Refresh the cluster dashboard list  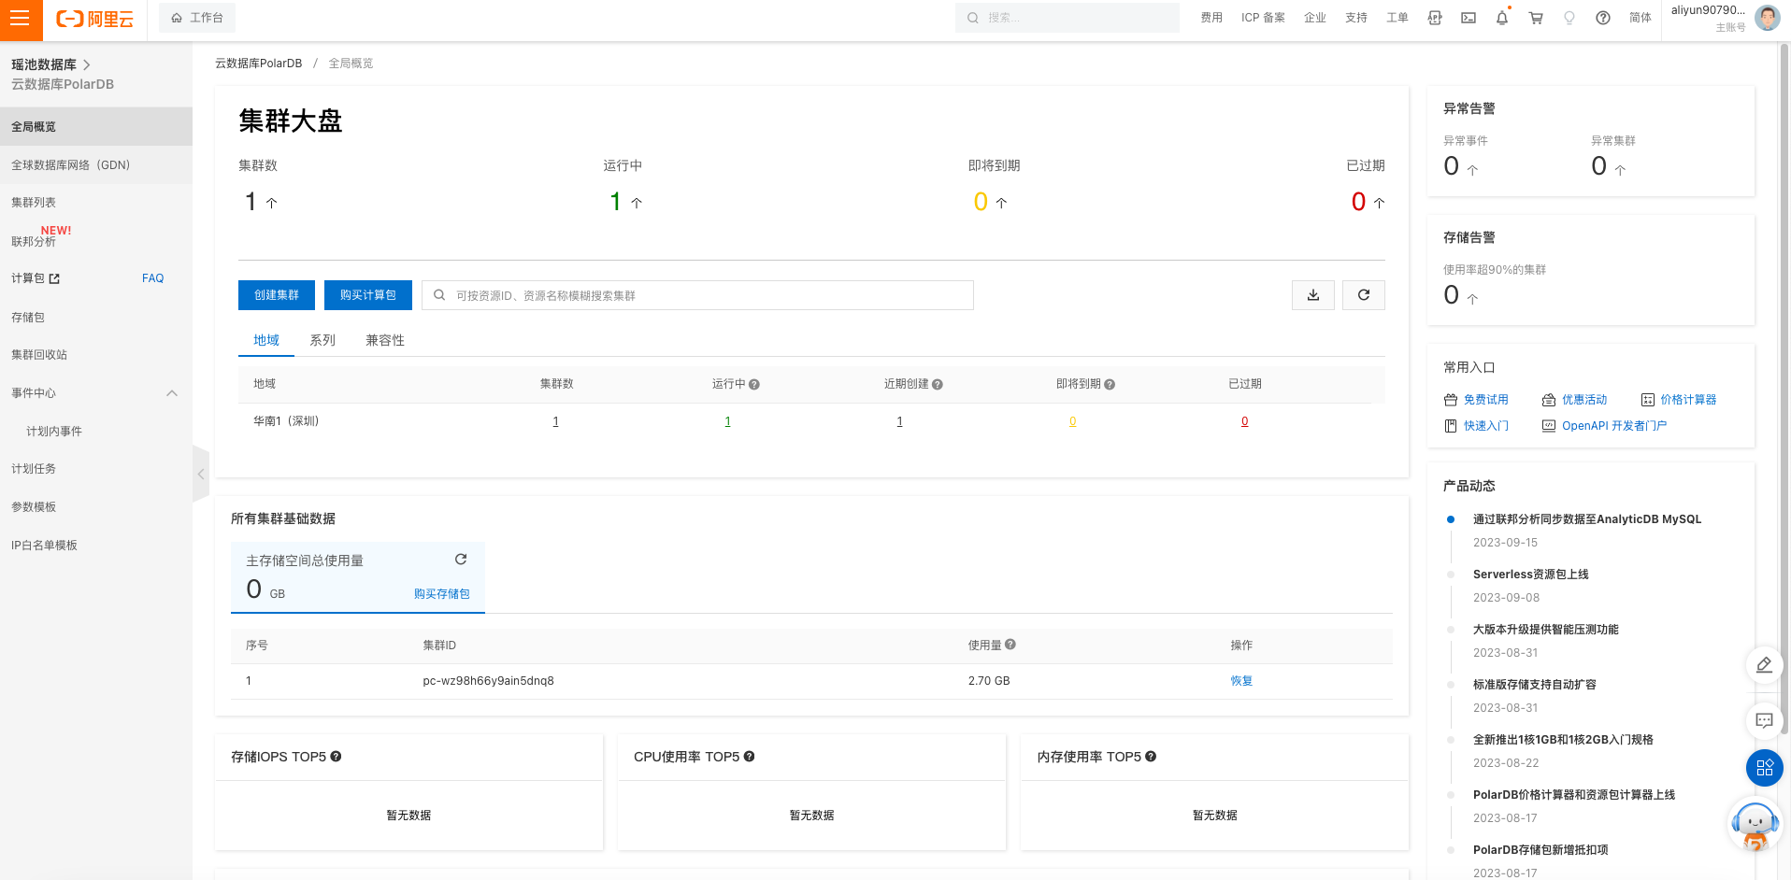pos(1364,295)
